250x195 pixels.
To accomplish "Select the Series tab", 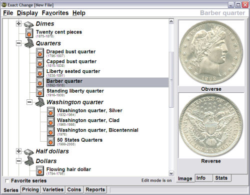I will click(x=11, y=190).
